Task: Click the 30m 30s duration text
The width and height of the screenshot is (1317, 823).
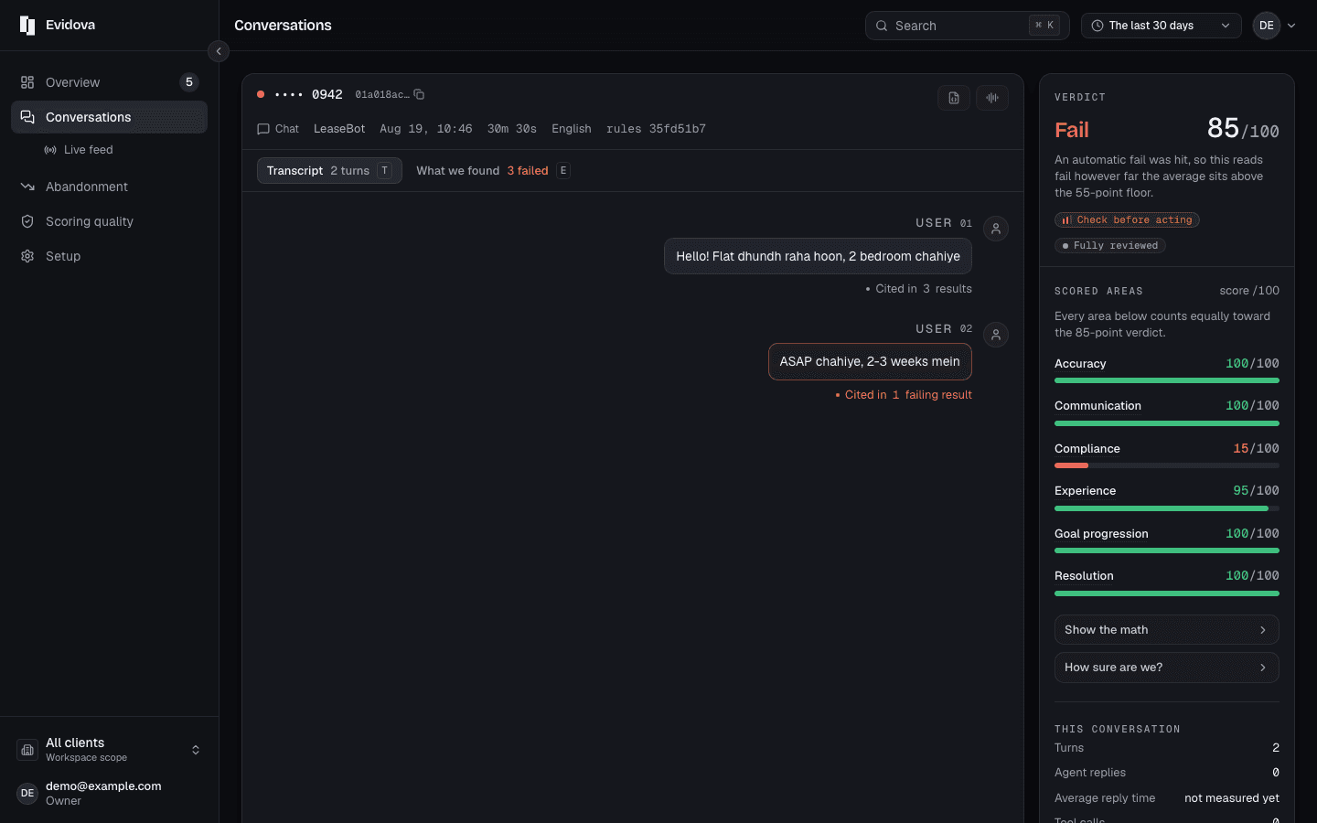Action: (x=512, y=129)
